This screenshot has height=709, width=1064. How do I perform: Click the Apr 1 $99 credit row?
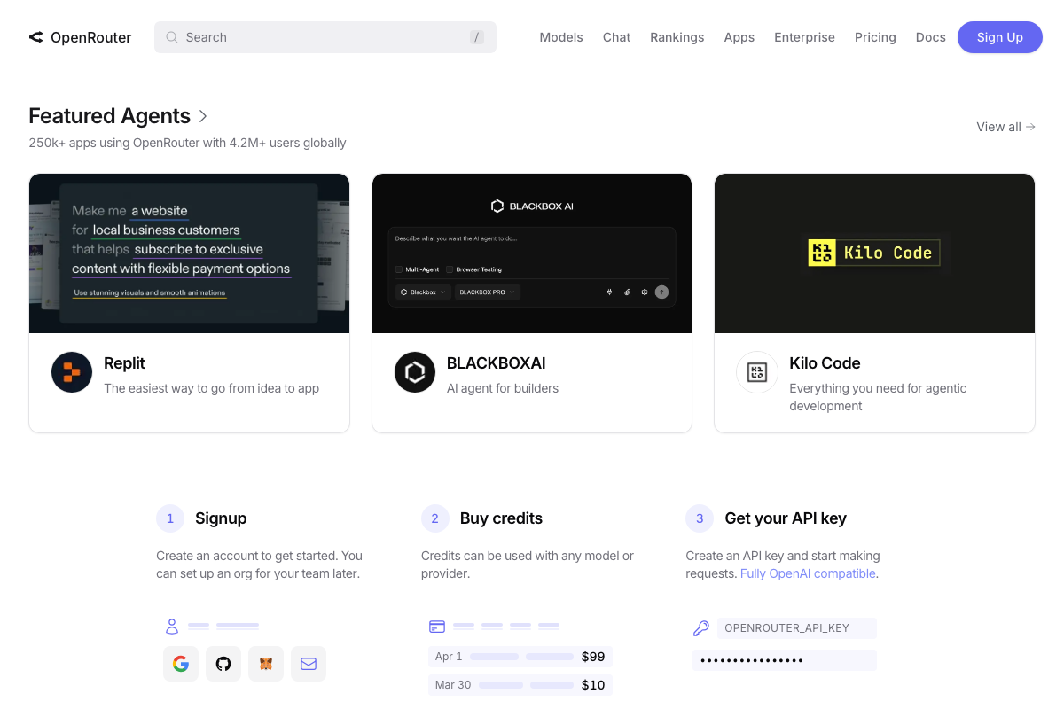click(x=520, y=657)
